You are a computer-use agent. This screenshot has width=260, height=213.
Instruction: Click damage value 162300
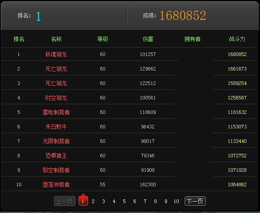point(148,185)
